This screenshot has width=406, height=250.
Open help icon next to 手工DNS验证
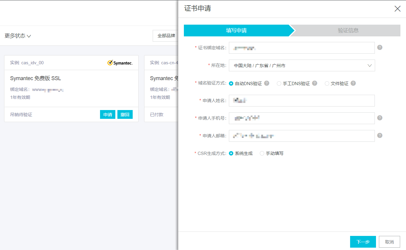point(315,83)
